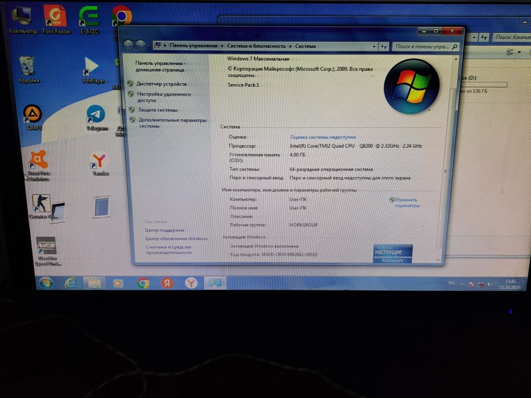Image resolution: width=531 pixels, height=398 pixels.
Task: Select Система и безопасность breadcrumb
Action: tap(256, 46)
